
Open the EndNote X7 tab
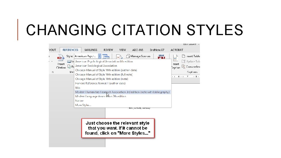click(157, 50)
